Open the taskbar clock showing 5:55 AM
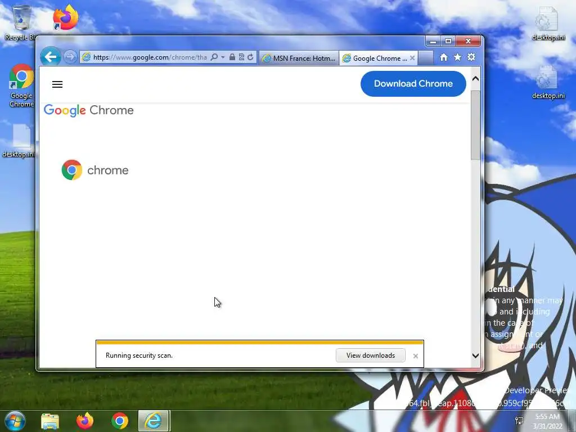This screenshot has height=432, width=576. coord(547,421)
